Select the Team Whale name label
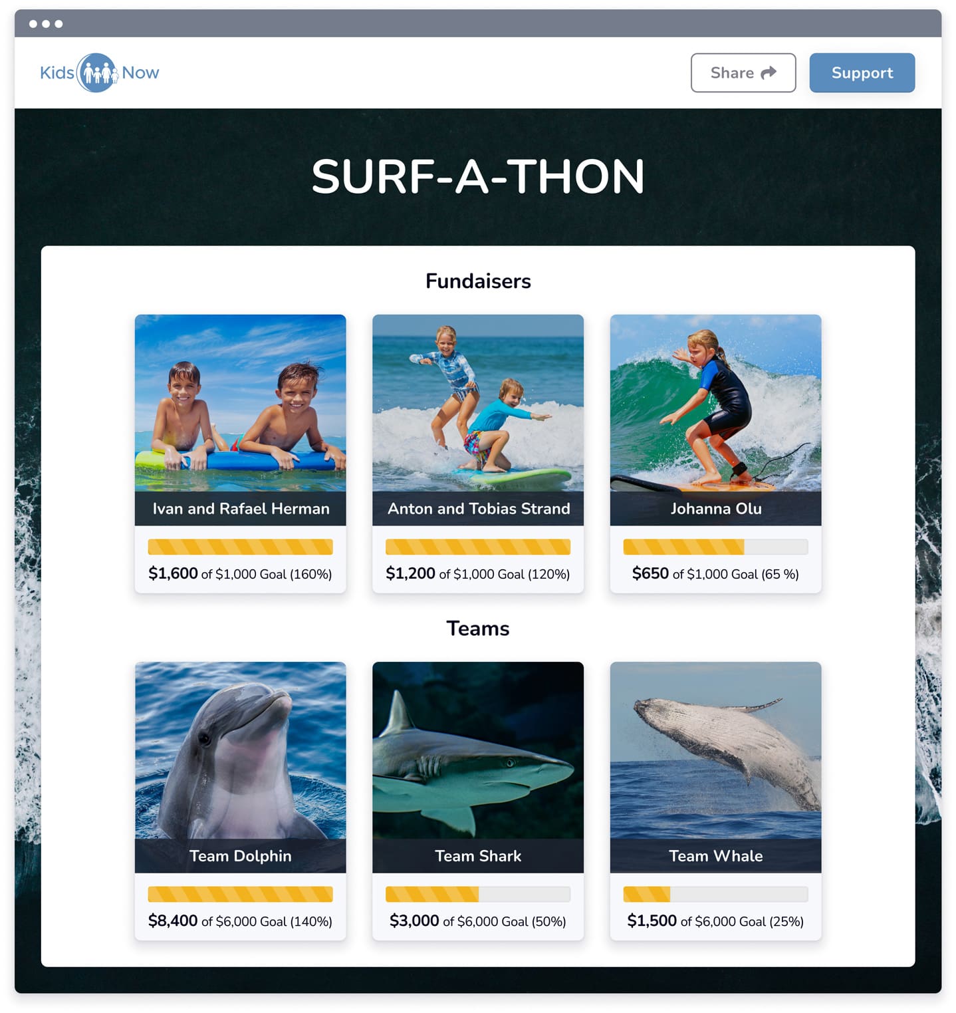 click(715, 856)
